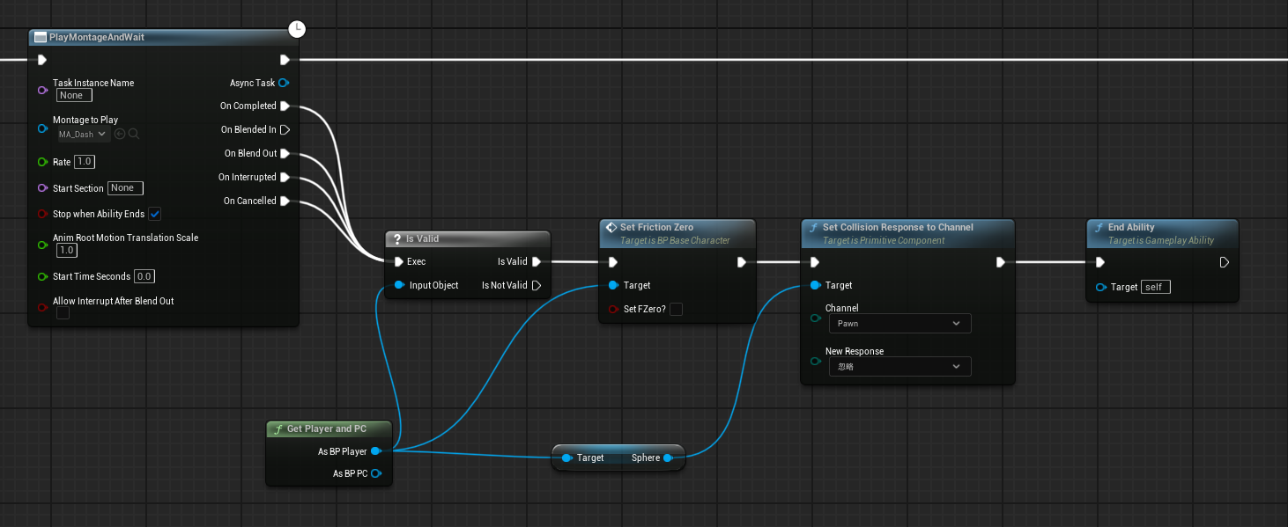This screenshot has height=527, width=1288.
Task: Click the On Blended In execution pin
Action: [285, 129]
